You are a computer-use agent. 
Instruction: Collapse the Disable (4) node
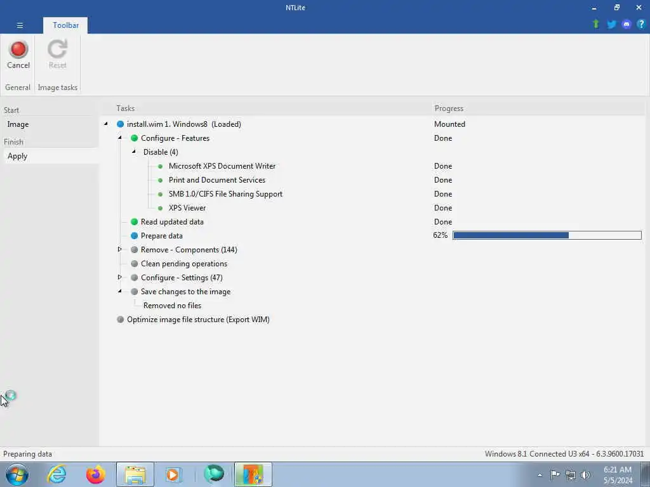click(134, 152)
